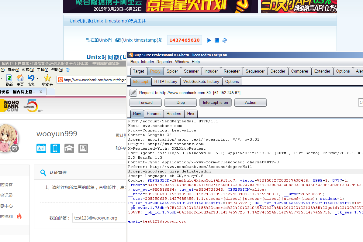The width and height of the screenshot is (363, 242).
Task: Switch to the Repeater tab
Action: (231, 71)
